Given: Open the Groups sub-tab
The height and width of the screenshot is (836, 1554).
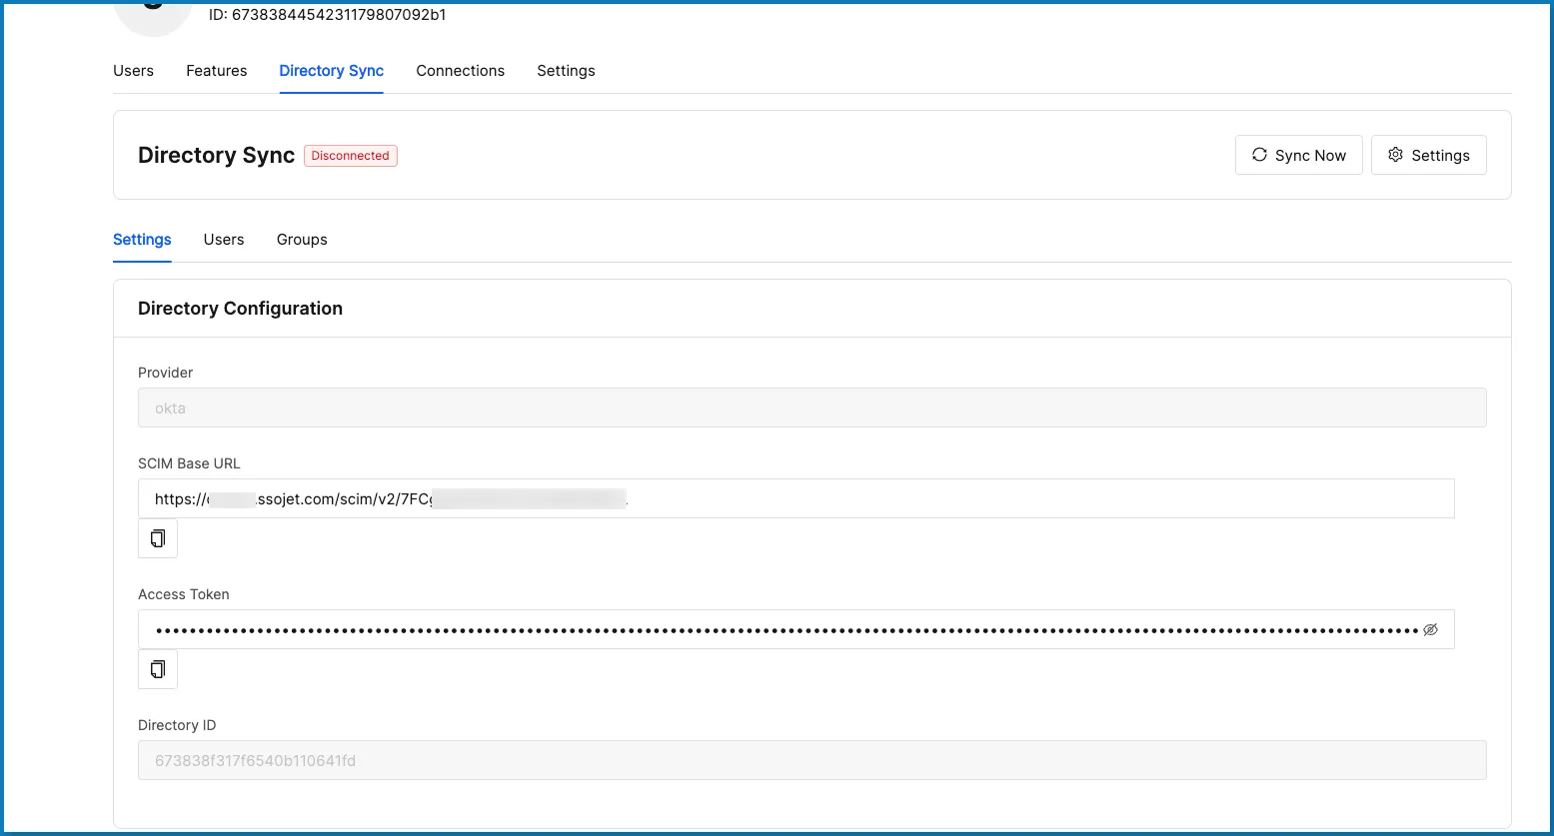Looking at the screenshot, I should [301, 240].
